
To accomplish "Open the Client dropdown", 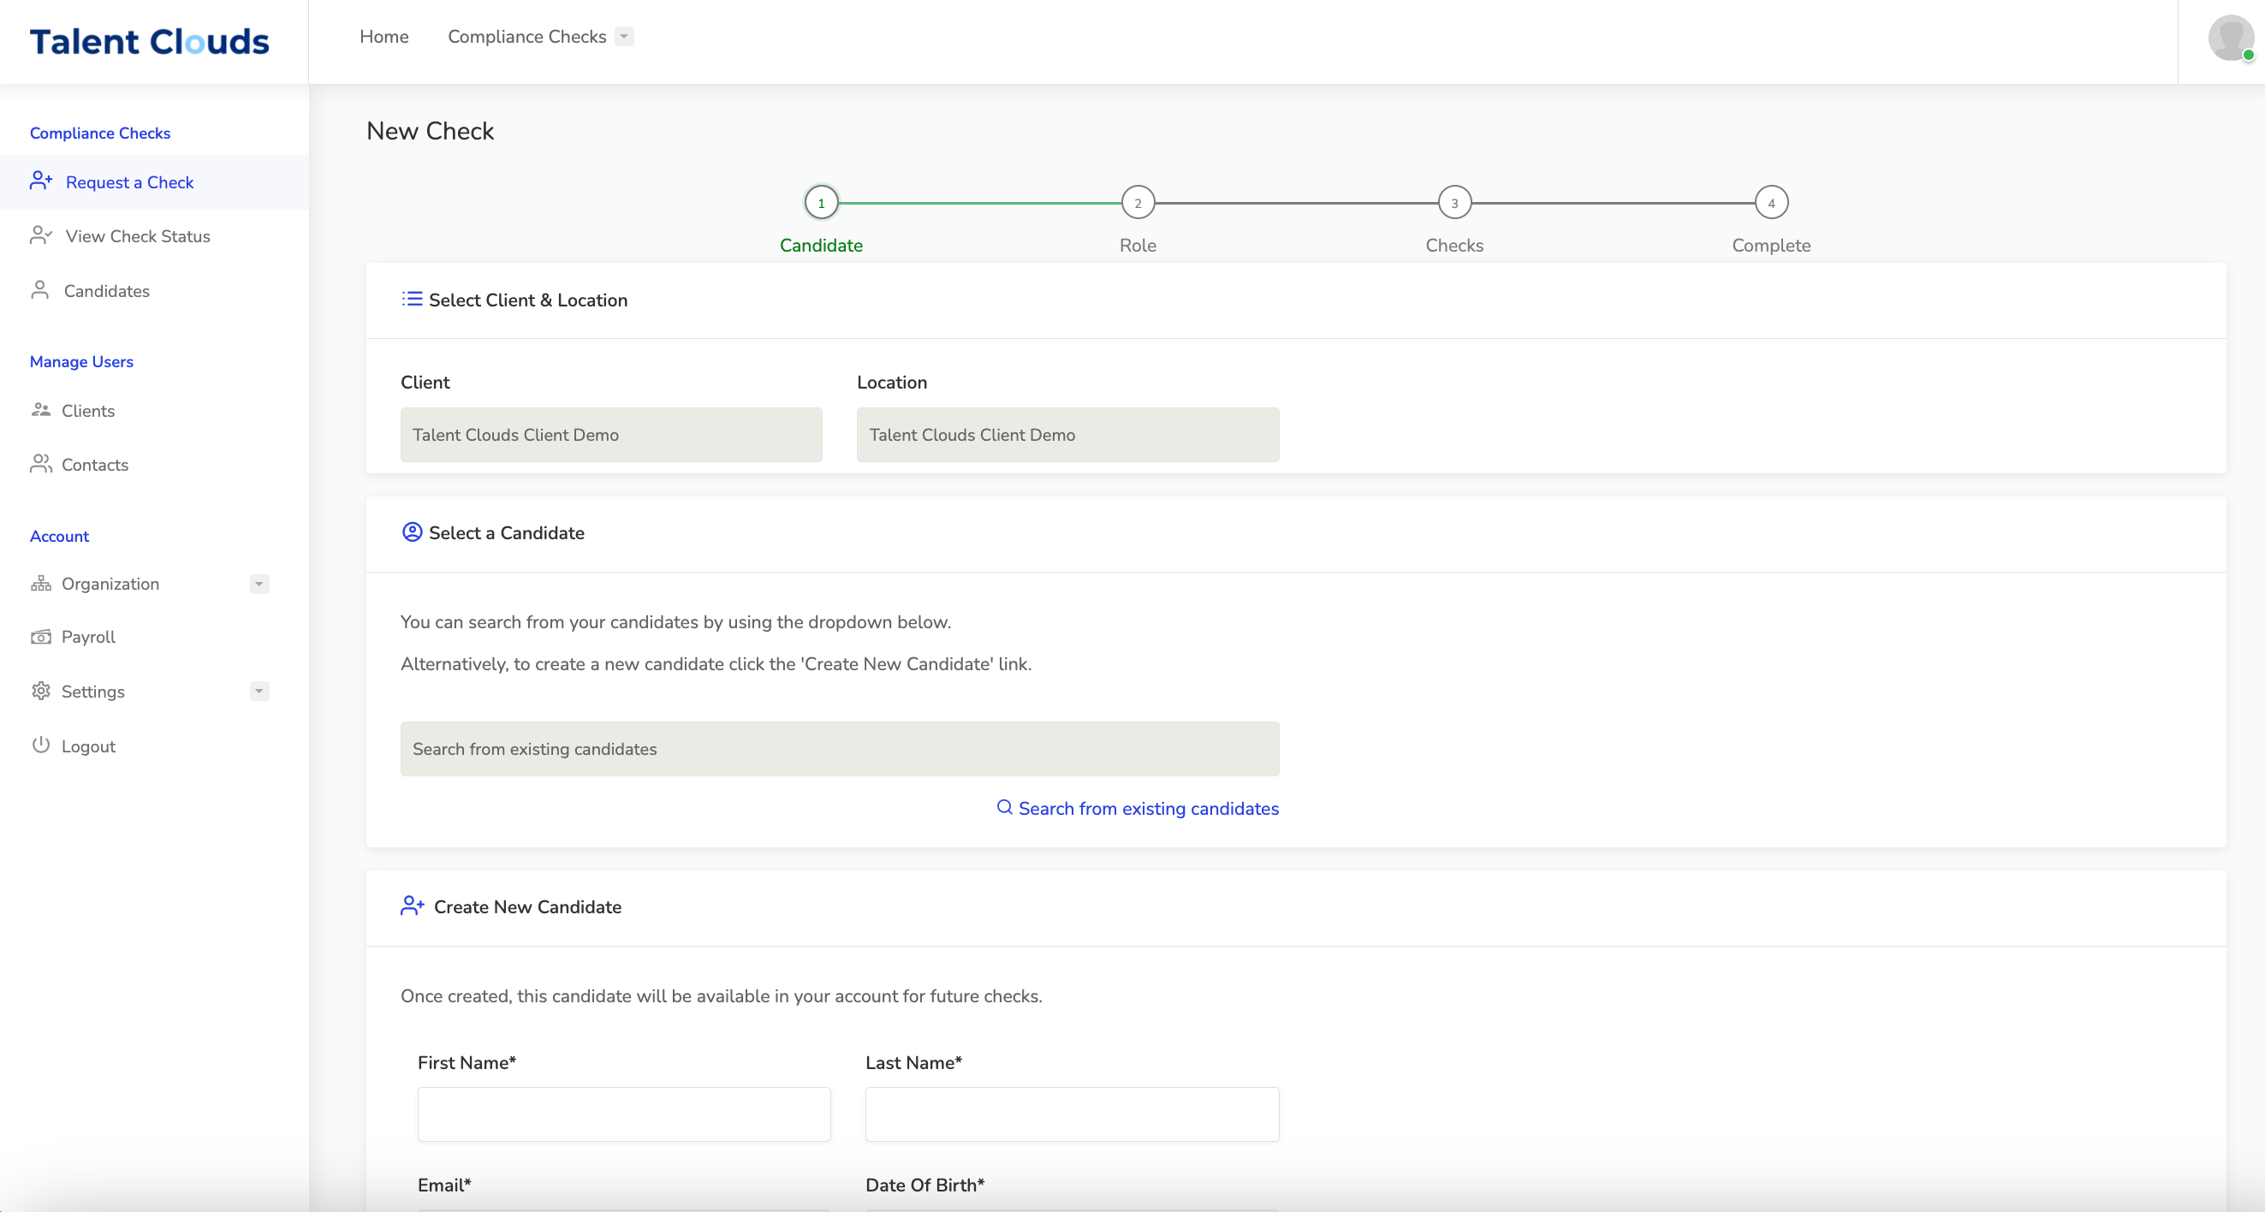I will (611, 434).
